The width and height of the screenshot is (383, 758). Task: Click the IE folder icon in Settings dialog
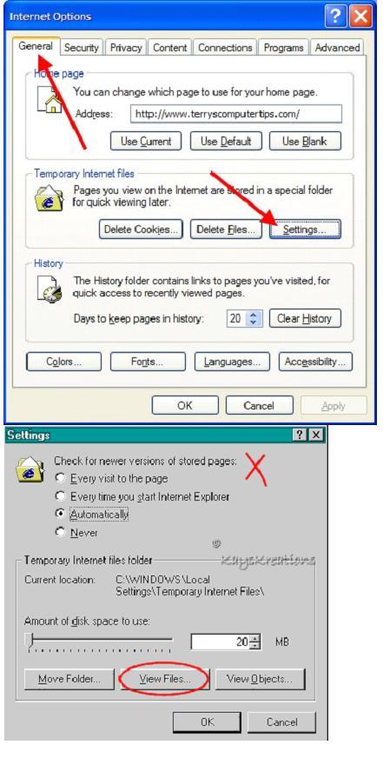30,469
